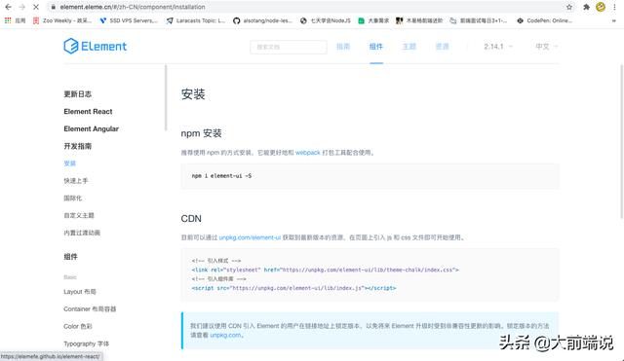Image resolution: width=624 pixels, height=361 pixels.
Task: Open the Chrome profile avatar
Action: (601, 7)
